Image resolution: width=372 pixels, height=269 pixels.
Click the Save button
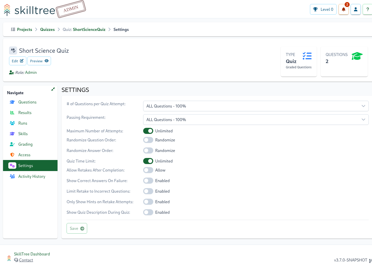[77, 228]
